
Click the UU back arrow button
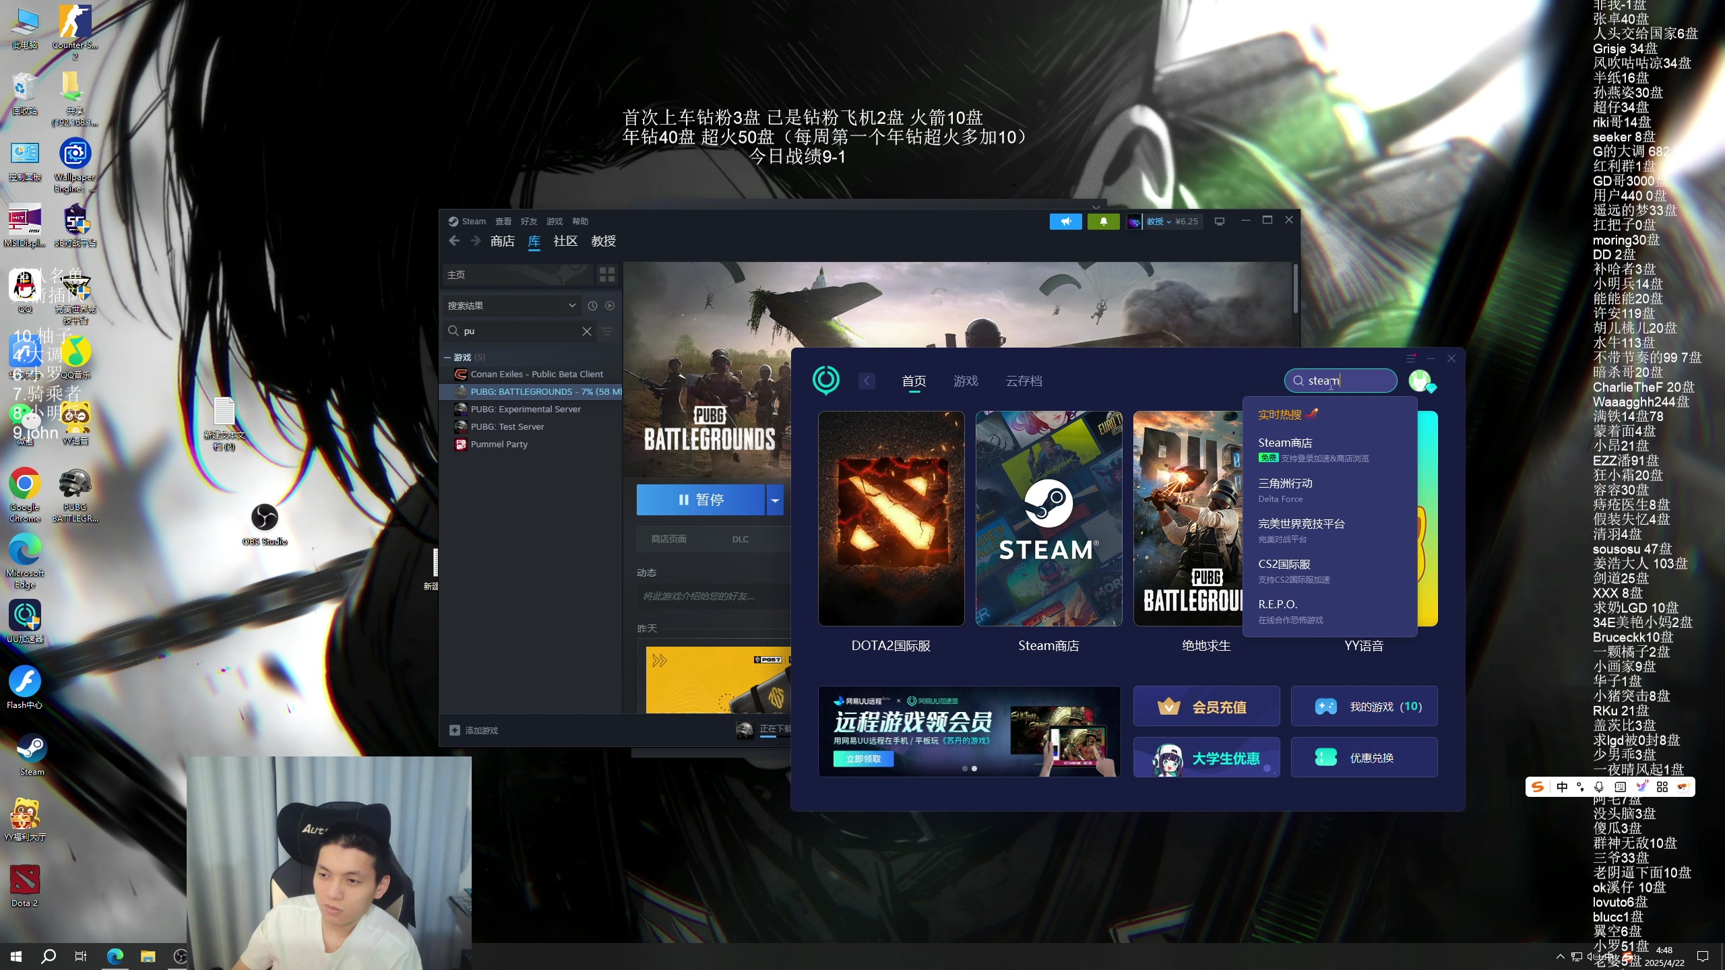[867, 381]
